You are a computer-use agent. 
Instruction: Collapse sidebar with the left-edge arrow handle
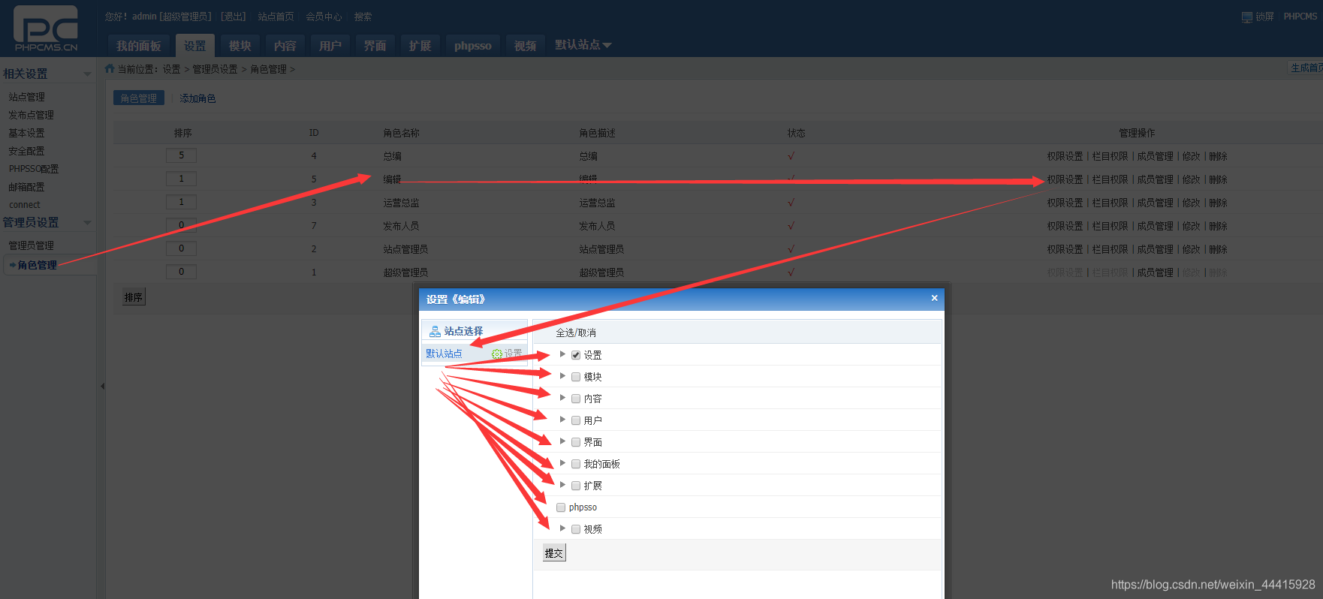pos(102,387)
